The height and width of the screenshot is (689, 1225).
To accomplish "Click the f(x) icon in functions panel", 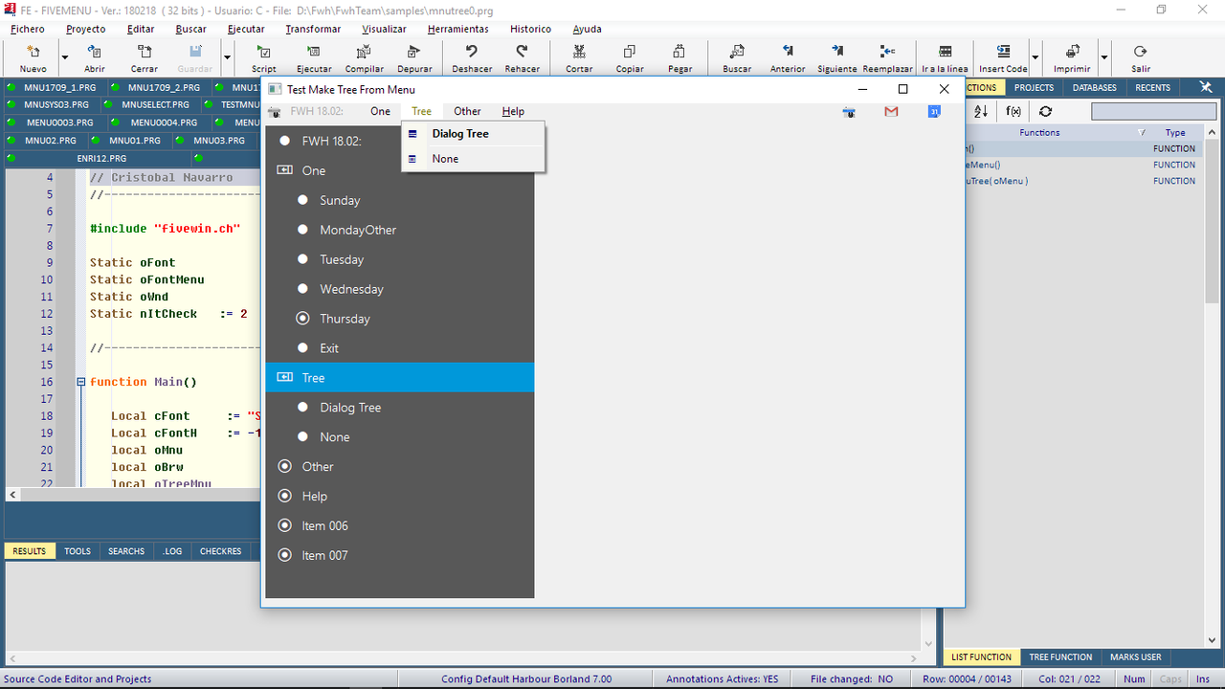I will click(x=1013, y=112).
